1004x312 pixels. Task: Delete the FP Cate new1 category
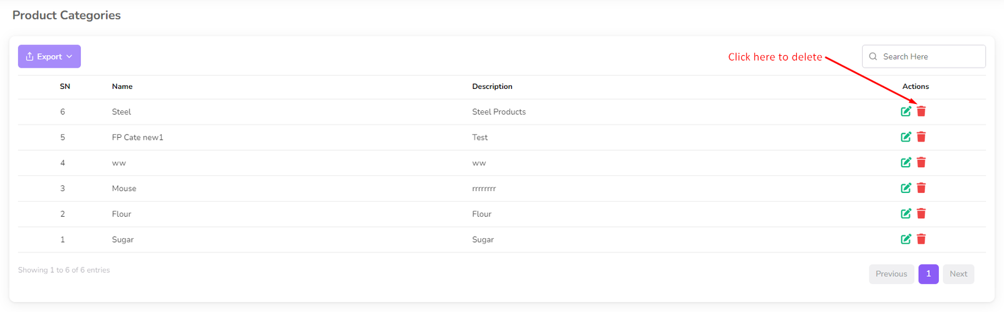pyautogui.click(x=921, y=137)
